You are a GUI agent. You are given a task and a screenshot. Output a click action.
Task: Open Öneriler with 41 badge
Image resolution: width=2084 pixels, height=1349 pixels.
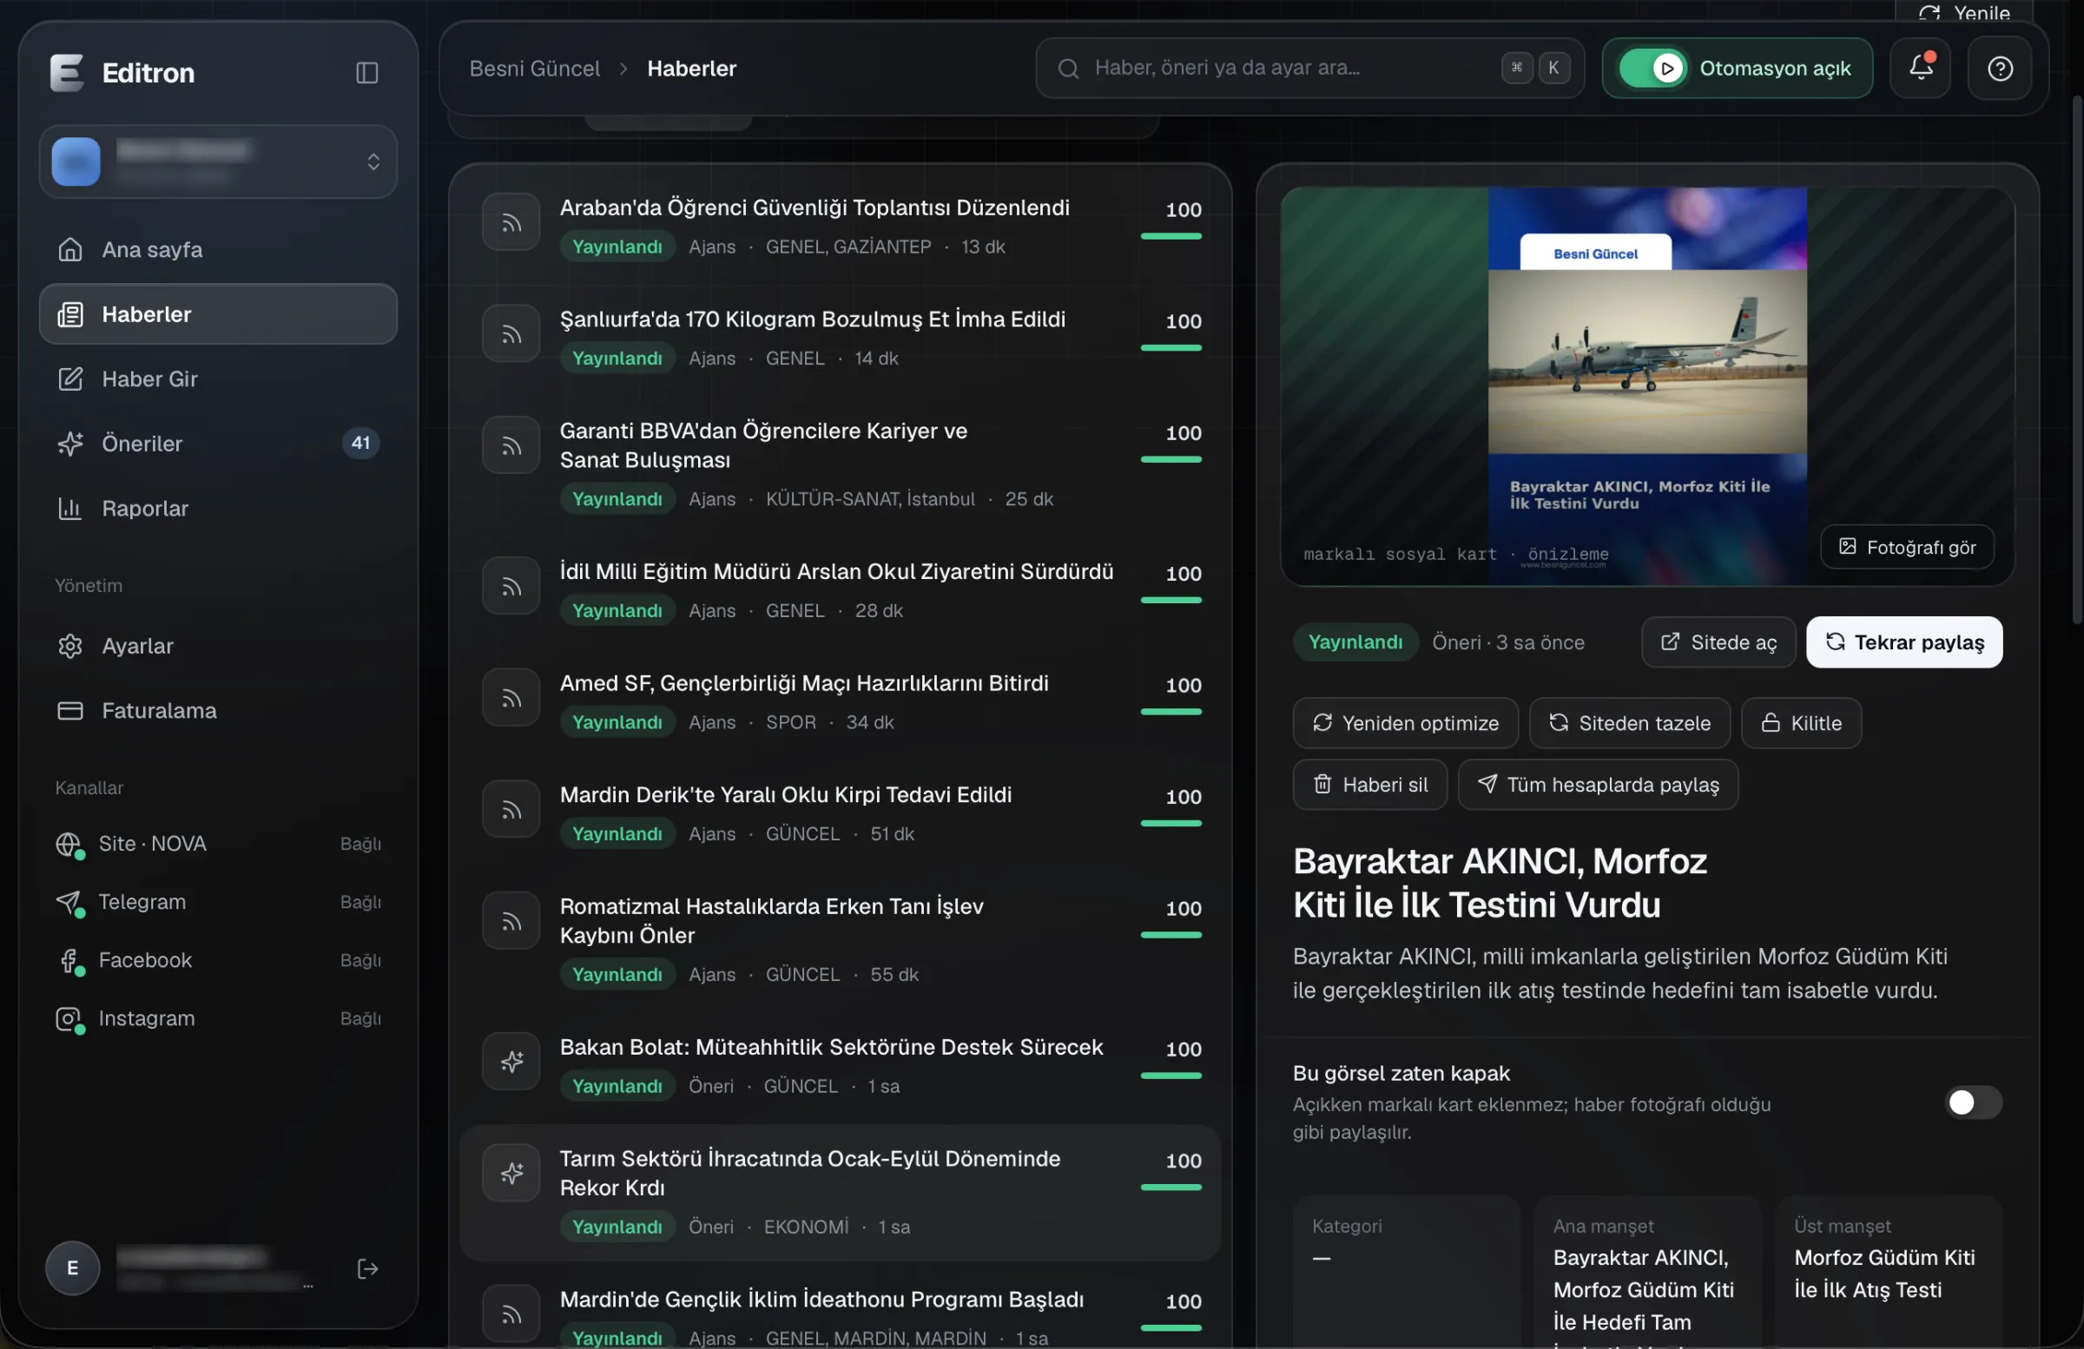click(218, 443)
